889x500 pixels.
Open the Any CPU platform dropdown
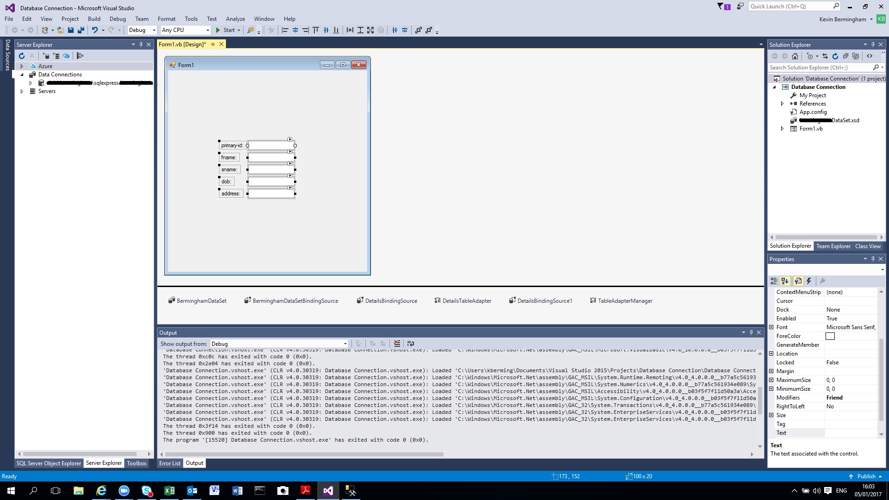pyautogui.click(x=208, y=30)
